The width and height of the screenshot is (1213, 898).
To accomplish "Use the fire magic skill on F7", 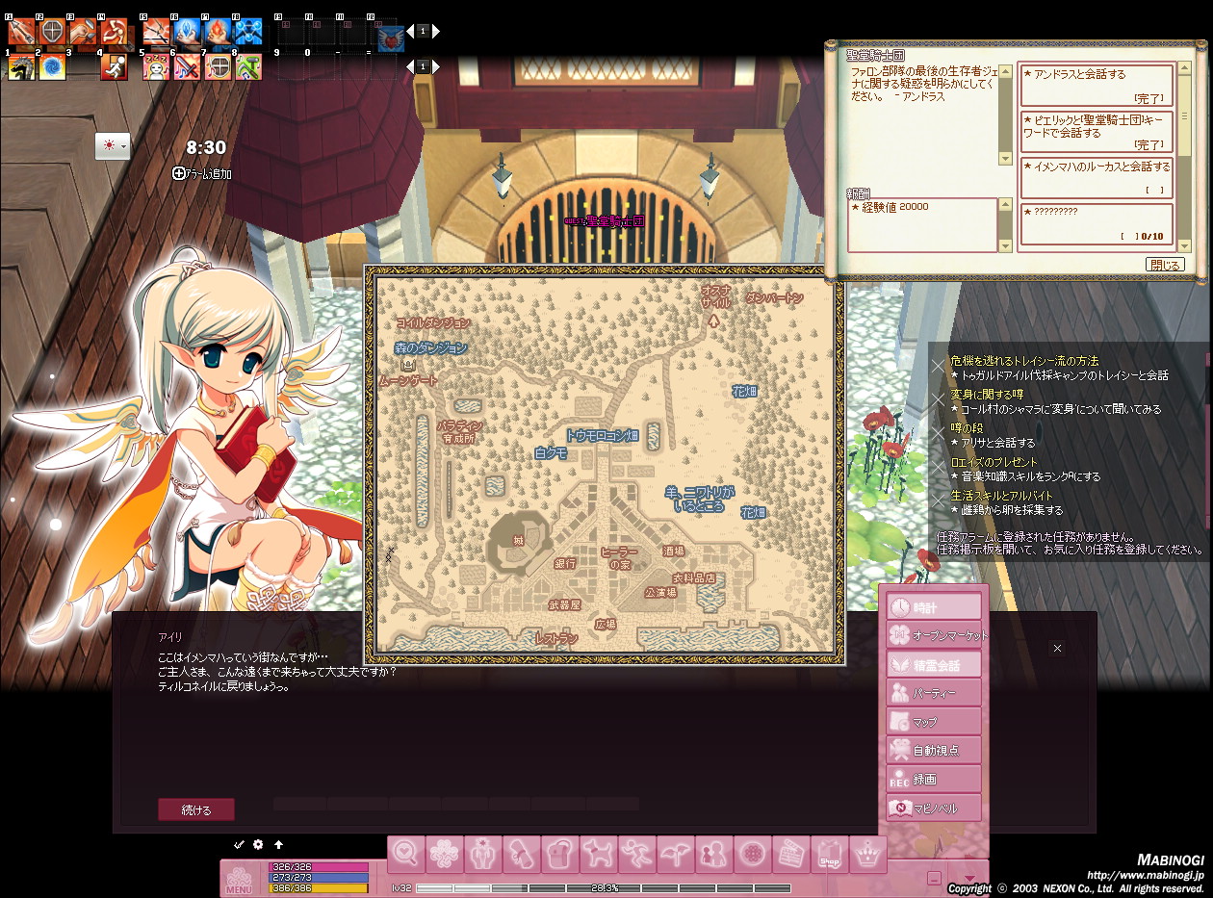I will (x=218, y=32).
